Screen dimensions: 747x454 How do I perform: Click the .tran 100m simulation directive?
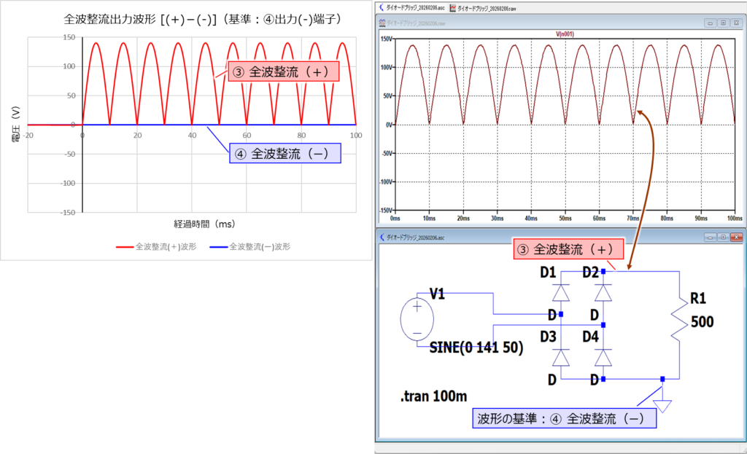[434, 397]
